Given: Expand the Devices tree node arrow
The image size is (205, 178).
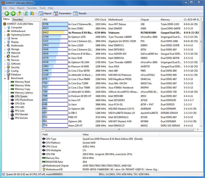Looking at the screenshot, I should (5, 60).
